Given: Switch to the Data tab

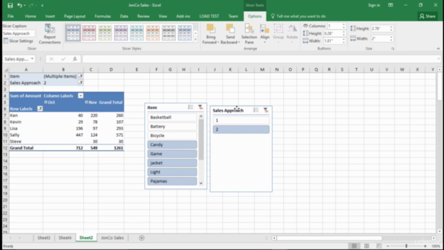Looking at the screenshot, I should coord(123,16).
